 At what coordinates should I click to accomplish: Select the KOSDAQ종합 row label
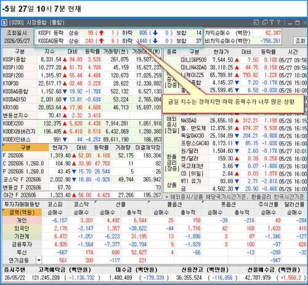pyautogui.click(x=15, y=91)
